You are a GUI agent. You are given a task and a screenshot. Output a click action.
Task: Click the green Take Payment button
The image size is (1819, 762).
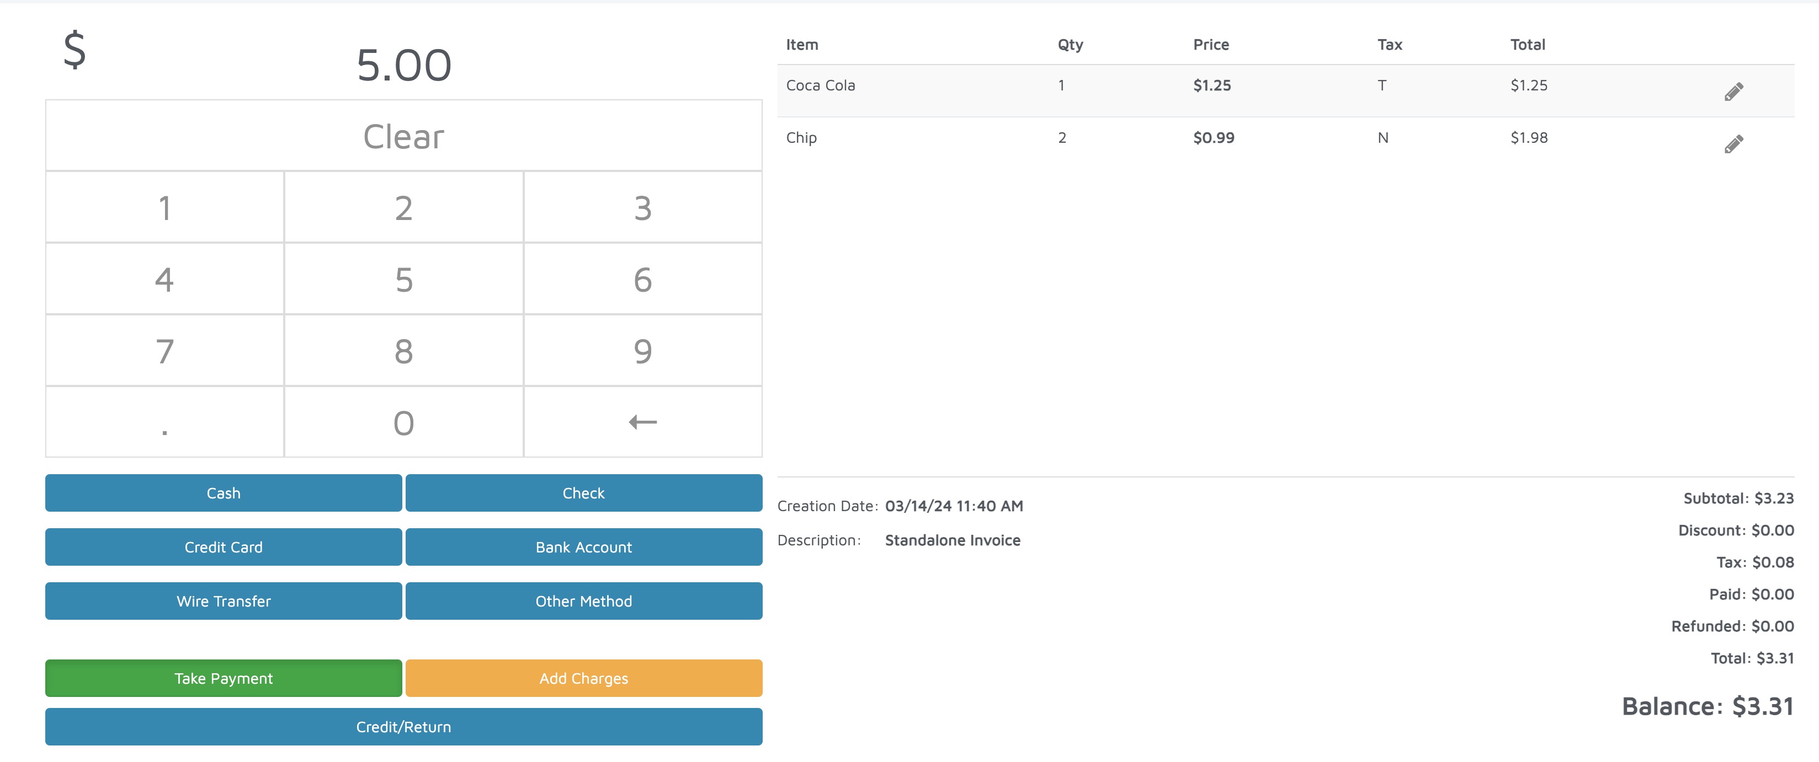223,678
